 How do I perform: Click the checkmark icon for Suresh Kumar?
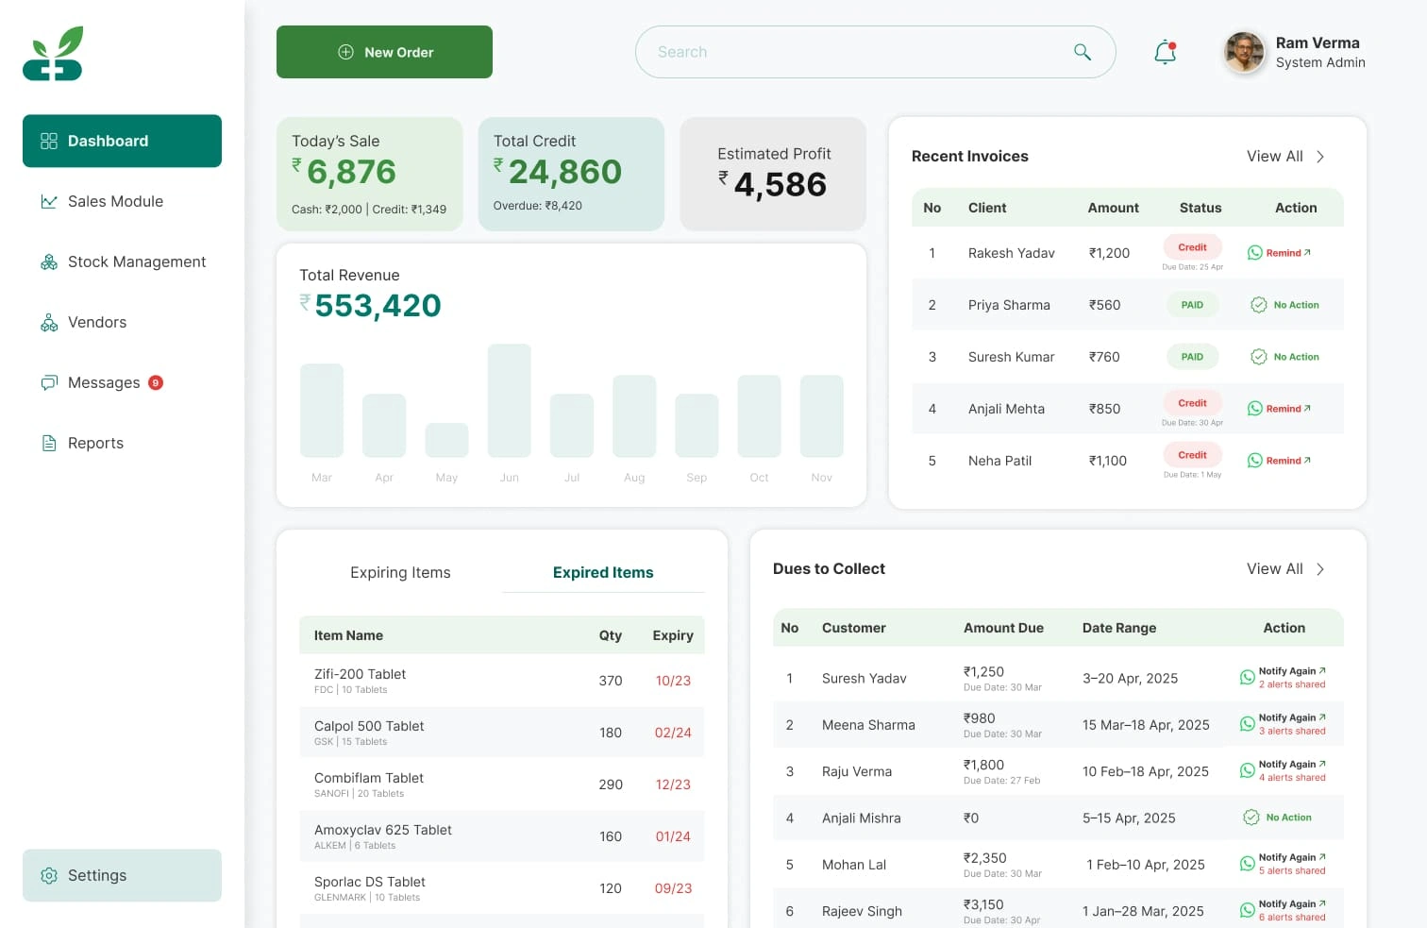pos(1258,357)
